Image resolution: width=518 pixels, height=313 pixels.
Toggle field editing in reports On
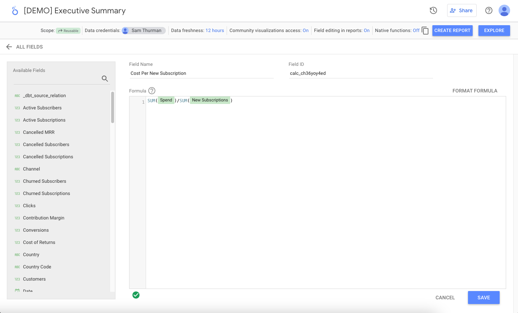[x=367, y=31]
